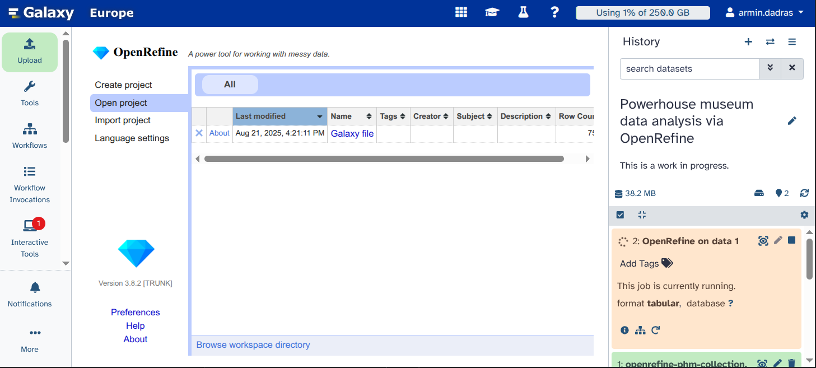
Task: Open the Upload data panel
Action: [x=30, y=52]
